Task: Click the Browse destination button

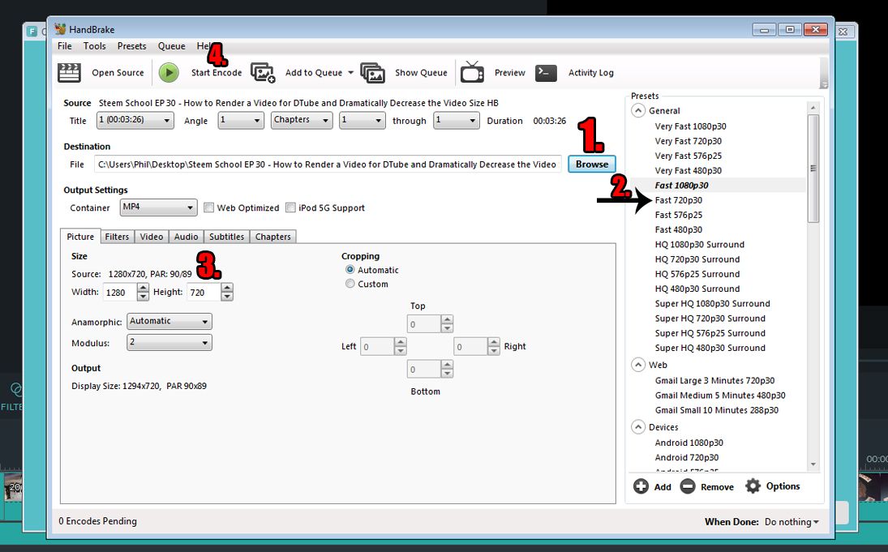Action: pos(592,165)
